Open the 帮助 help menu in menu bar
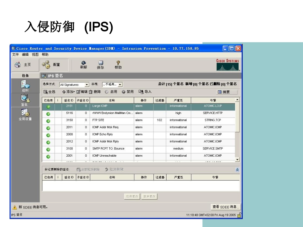 (x=45, y=54)
